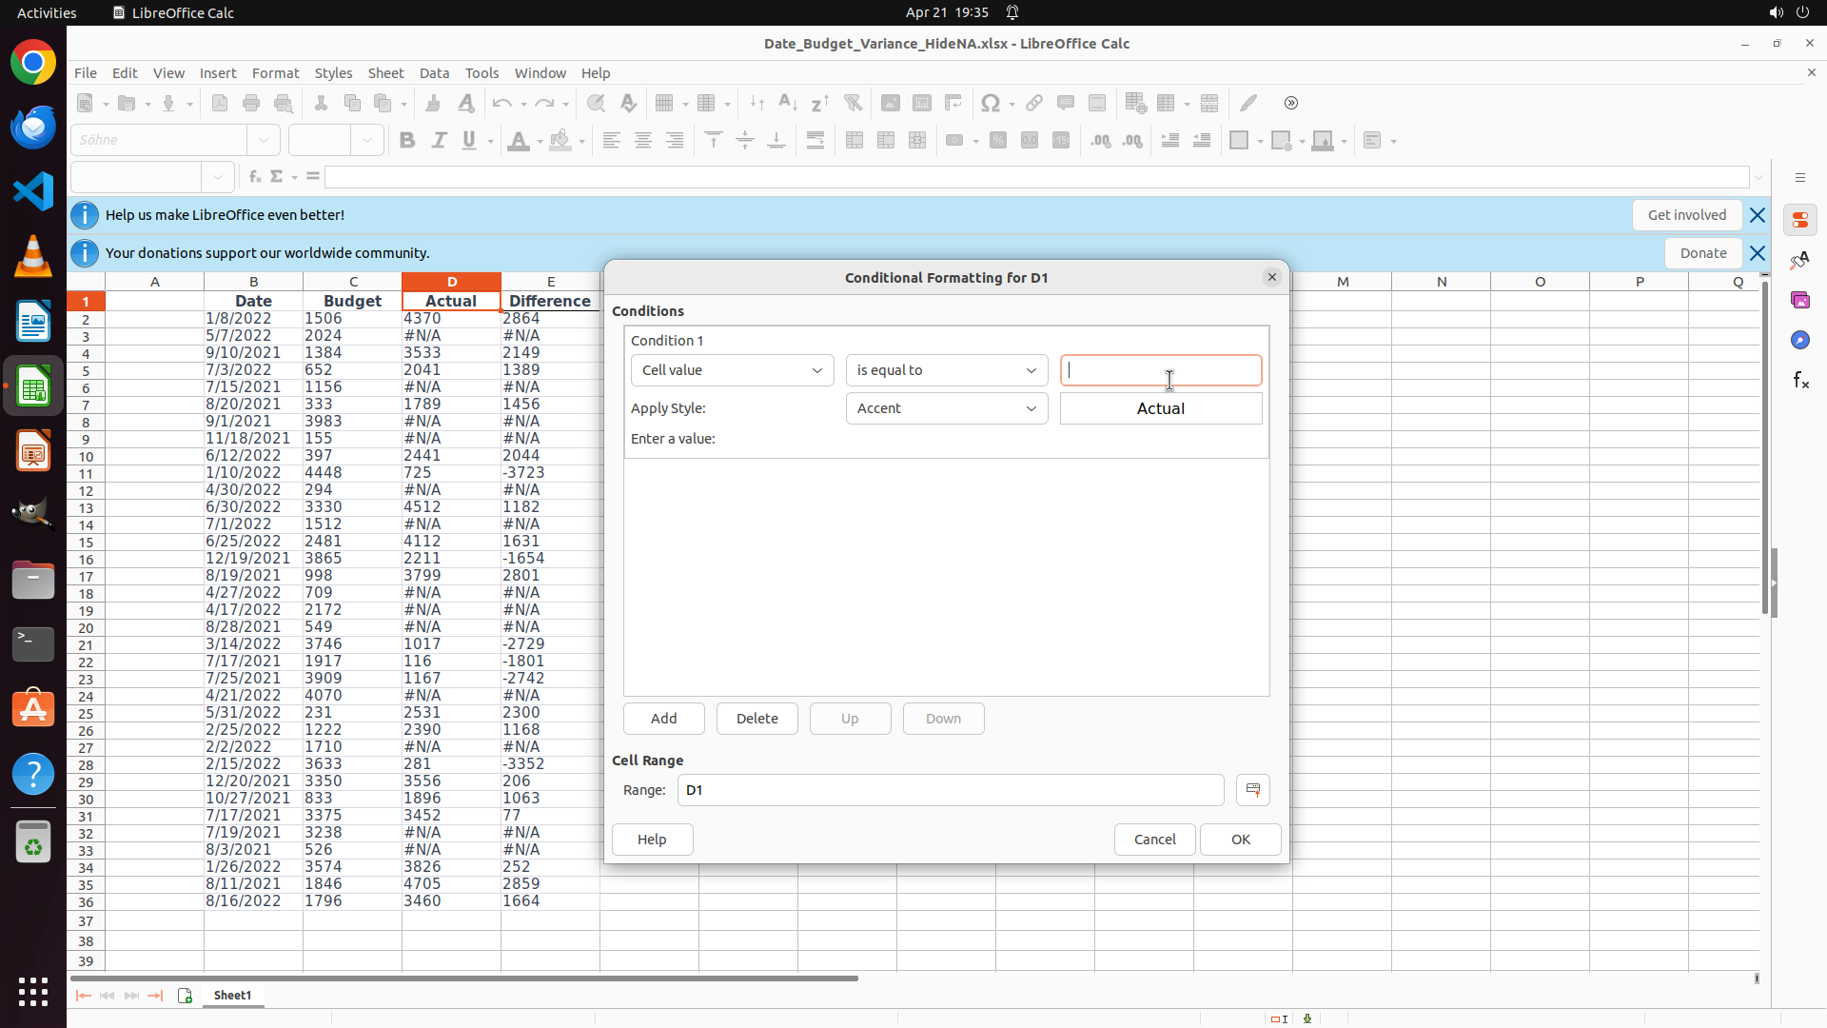Expand the Cell value condition dropdown
The width and height of the screenshot is (1827, 1028).
point(732,370)
